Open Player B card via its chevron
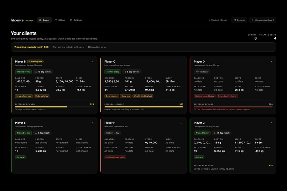 [x=92, y=62]
